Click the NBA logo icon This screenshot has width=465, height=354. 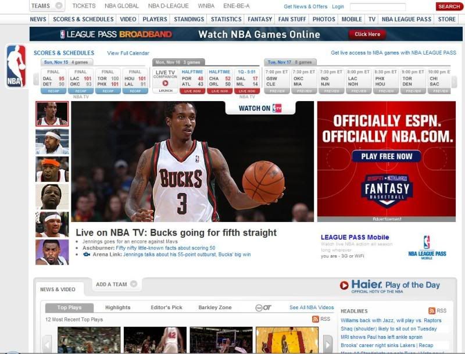point(17,66)
